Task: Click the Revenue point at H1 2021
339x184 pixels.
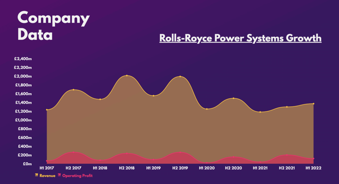Action: tap(260, 112)
